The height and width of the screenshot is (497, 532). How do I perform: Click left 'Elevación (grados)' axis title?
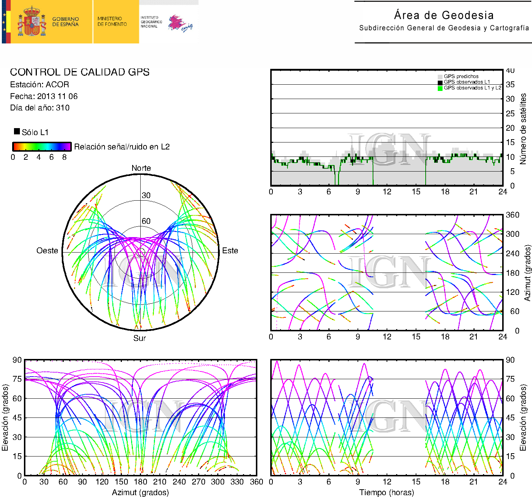point(5,417)
